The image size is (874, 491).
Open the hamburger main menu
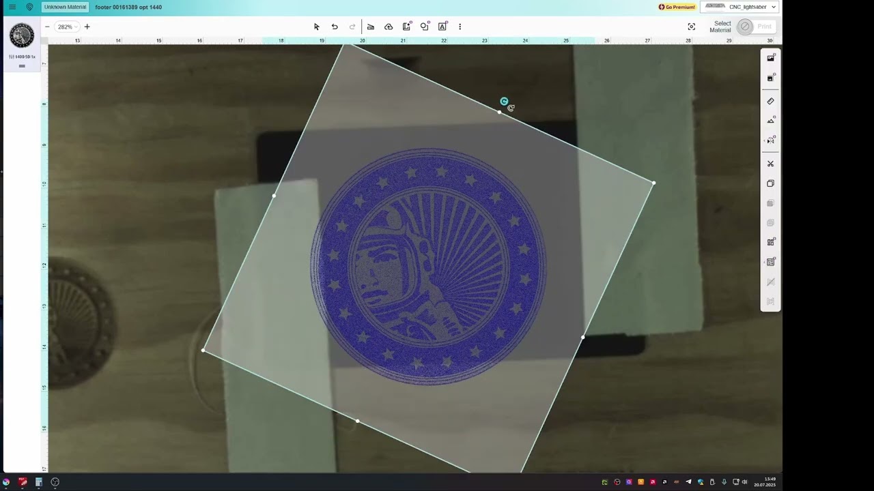[x=12, y=7]
